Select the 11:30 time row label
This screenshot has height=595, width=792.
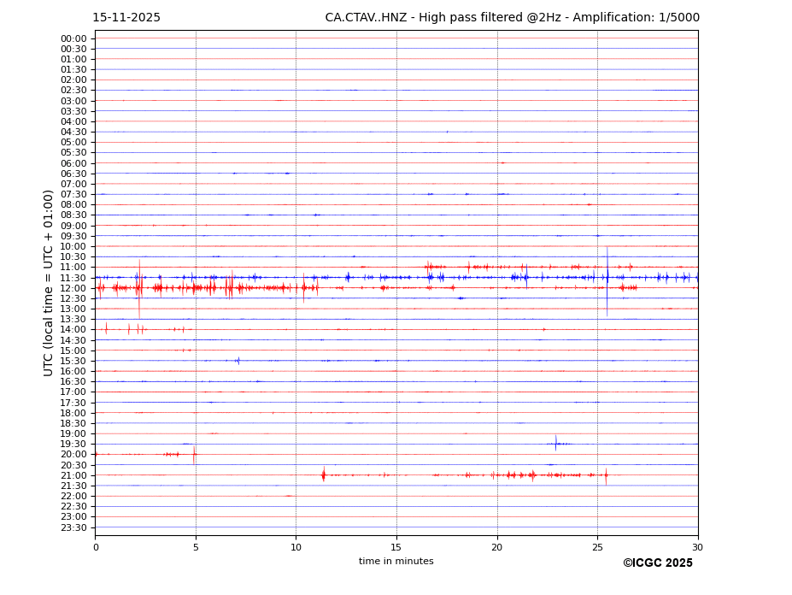tap(73, 278)
